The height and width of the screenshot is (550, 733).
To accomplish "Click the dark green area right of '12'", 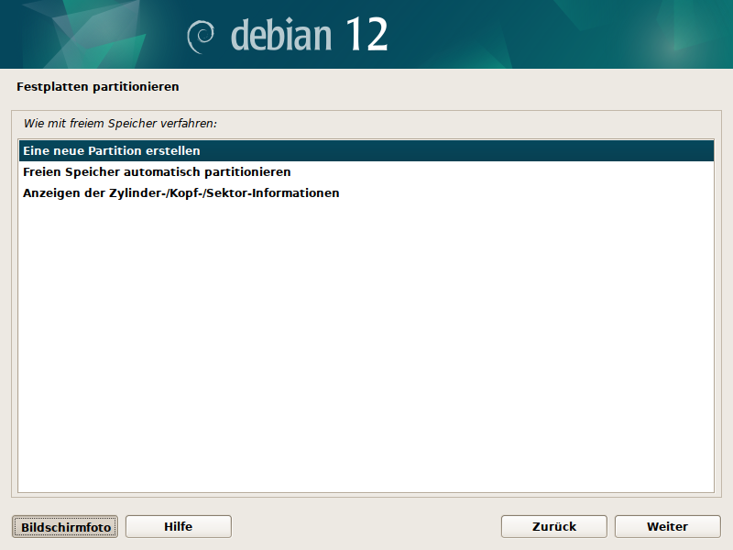I will [550, 35].
